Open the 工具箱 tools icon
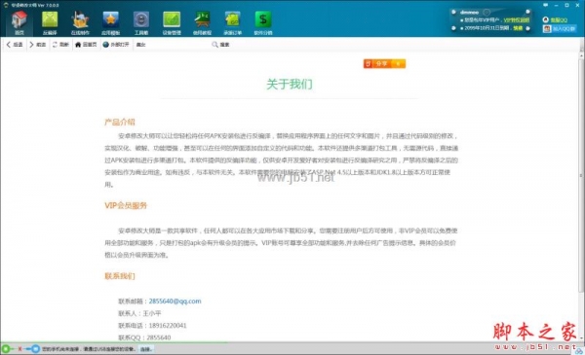The height and width of the screenshot is (355, 585). (x=141, y=22)
